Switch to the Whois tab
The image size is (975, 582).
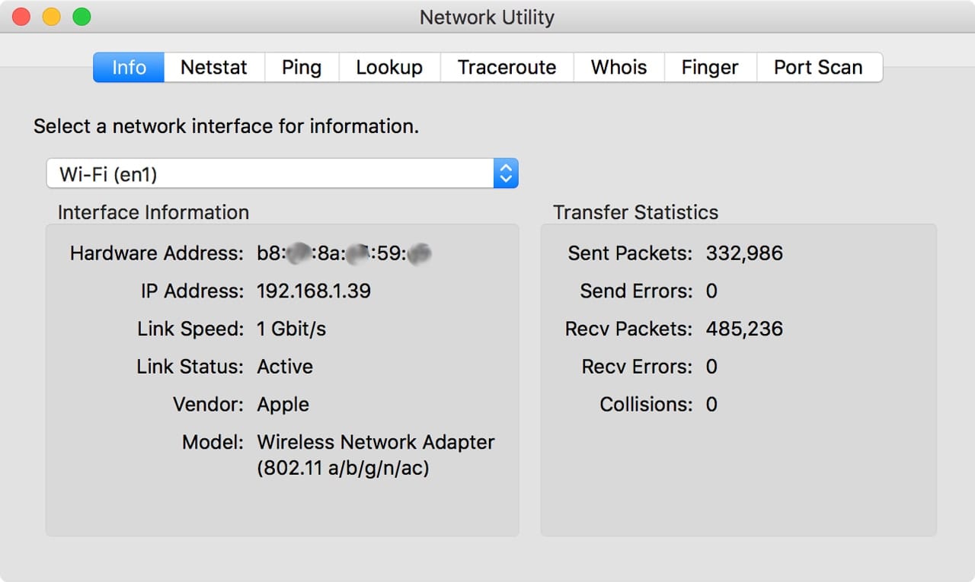619,67
